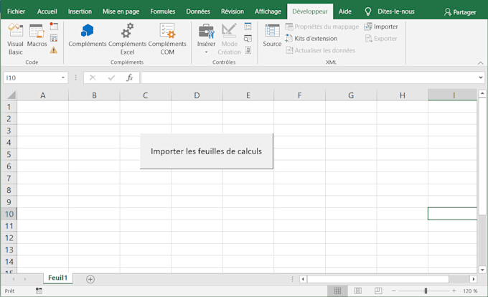This screenshot has width=488, height=297.
Task: Switch to Page Break Preview icon
Action: point(378,291)
